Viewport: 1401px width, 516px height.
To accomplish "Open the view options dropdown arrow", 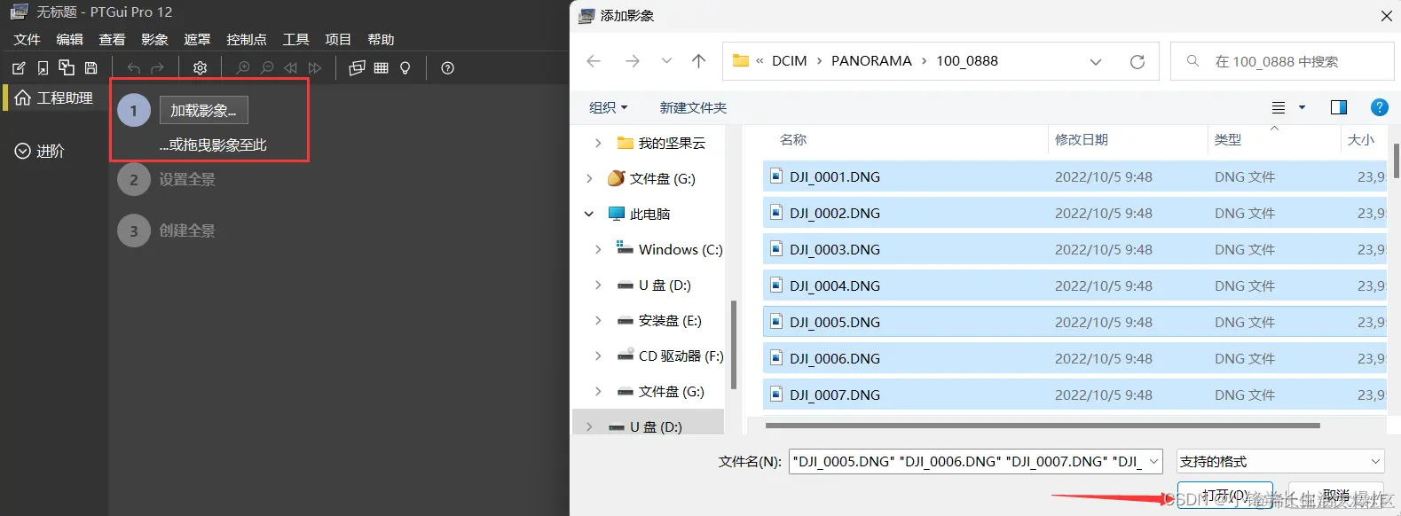I will pyautogui.click(x=1303, y=107).
